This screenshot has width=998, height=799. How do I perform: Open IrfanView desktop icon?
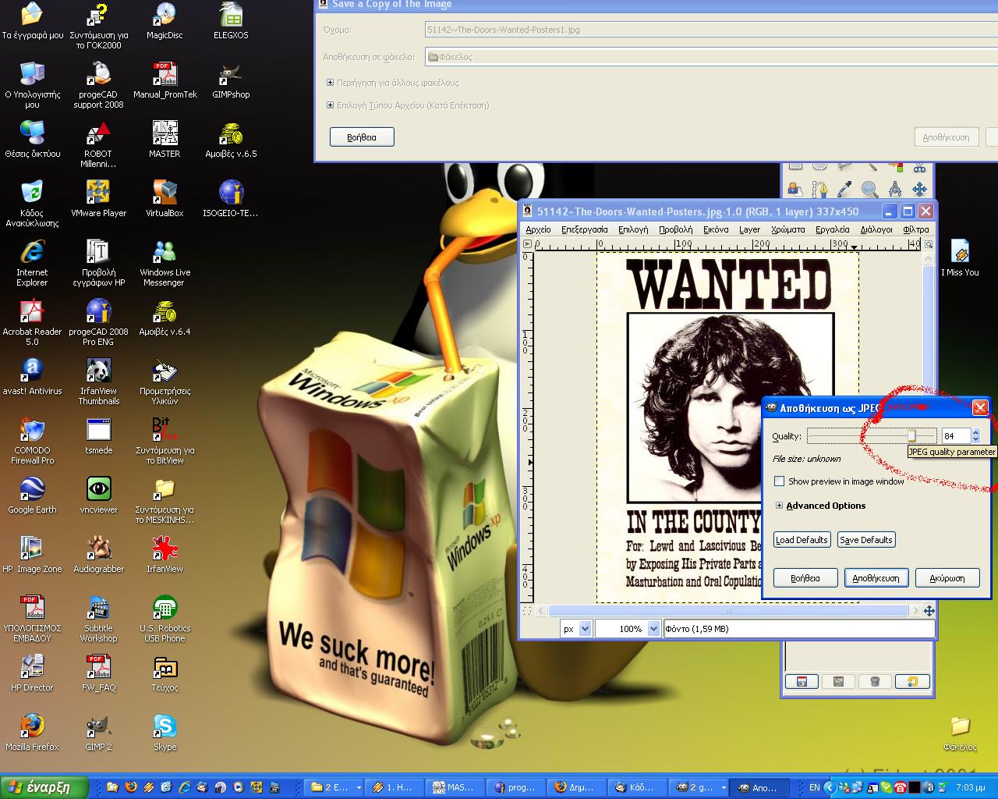point(165,555)
